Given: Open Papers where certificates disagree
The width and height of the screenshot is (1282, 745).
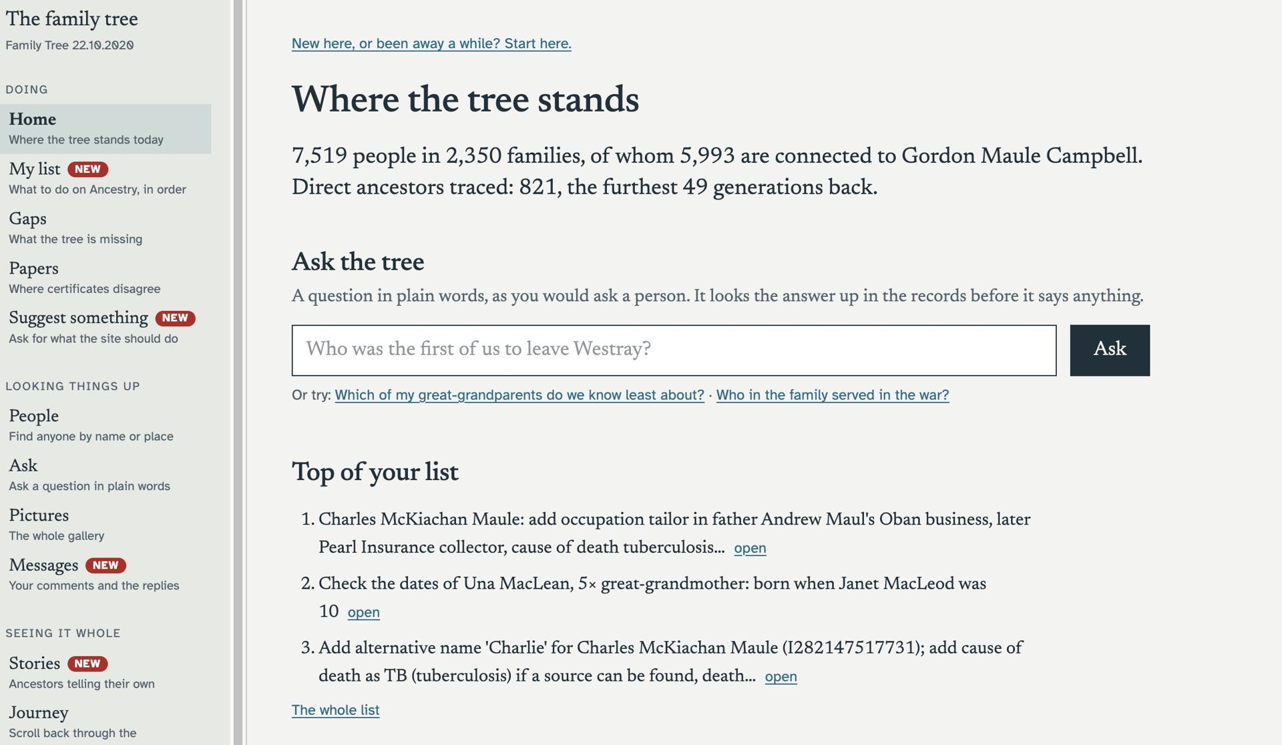Looking at the screenshot, I should (x=105, y=278).
